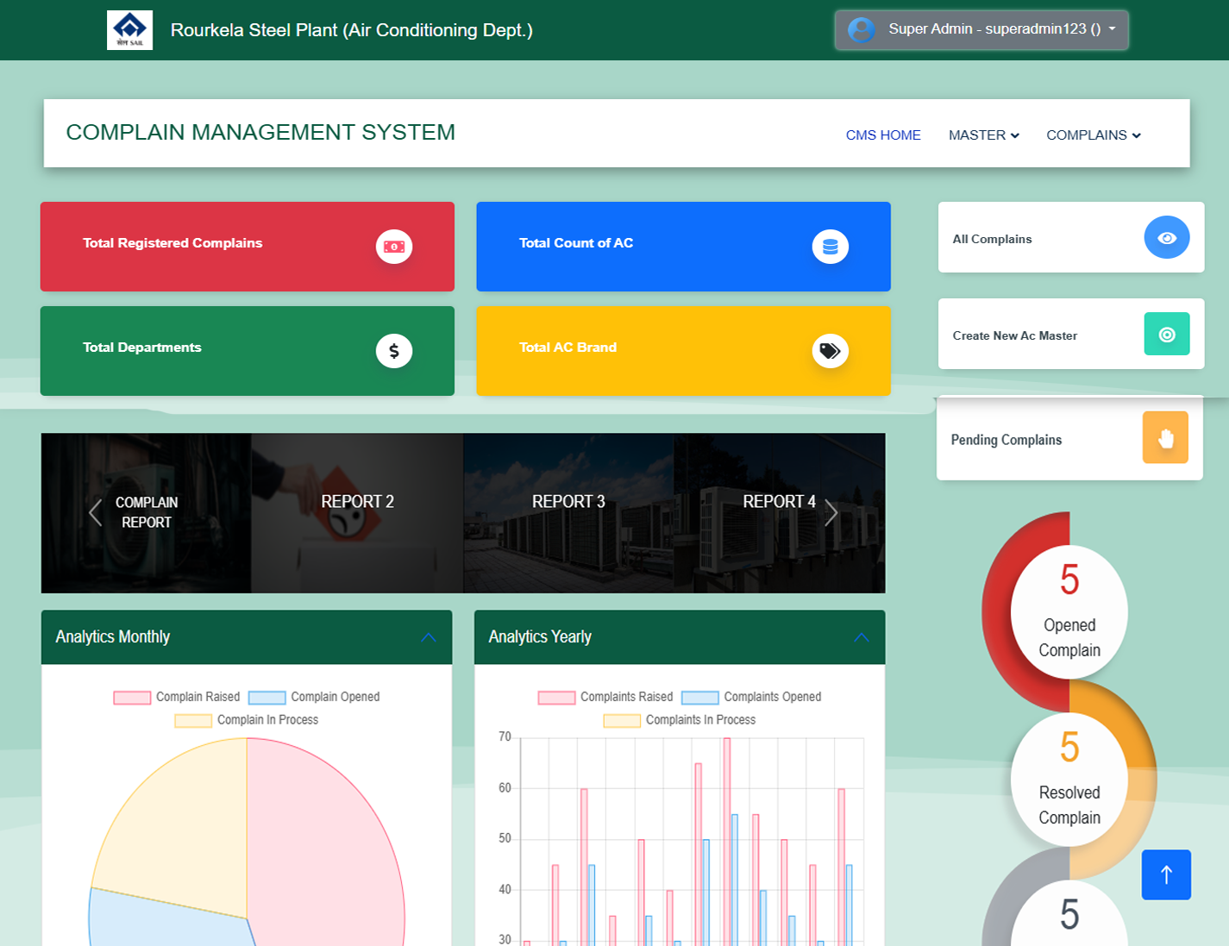Click the yellow Complain In Process pie slice
The height and width of the screenshot is (946, 1229).
click(x=185, y=828)
